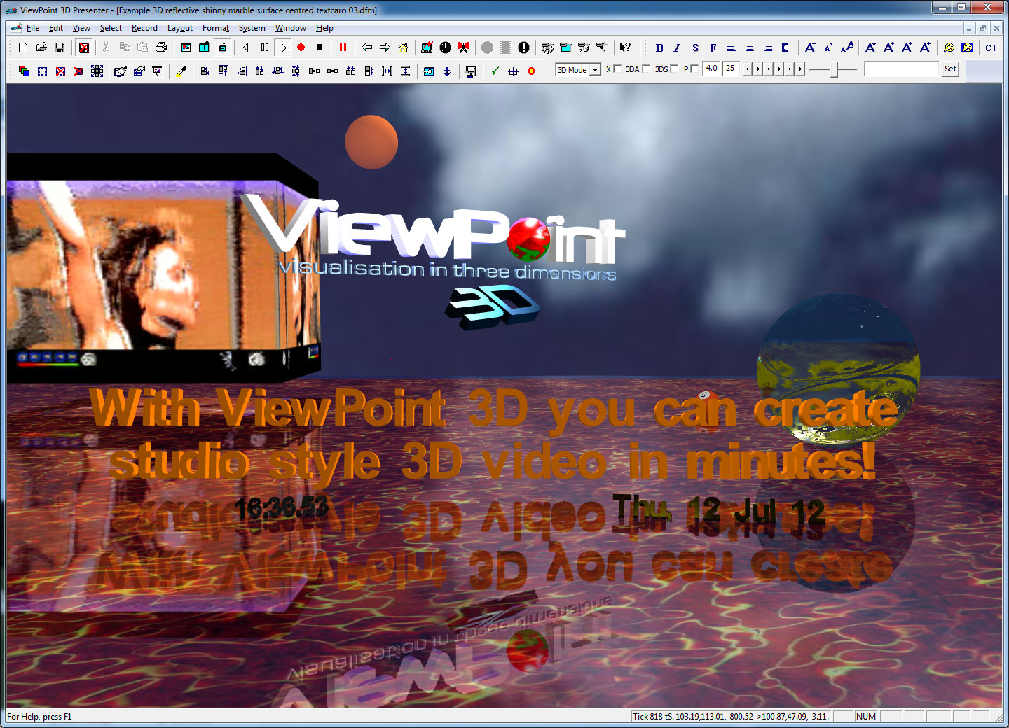
Task: Stop playback with the black square button
Action: (x=320, y=48)
